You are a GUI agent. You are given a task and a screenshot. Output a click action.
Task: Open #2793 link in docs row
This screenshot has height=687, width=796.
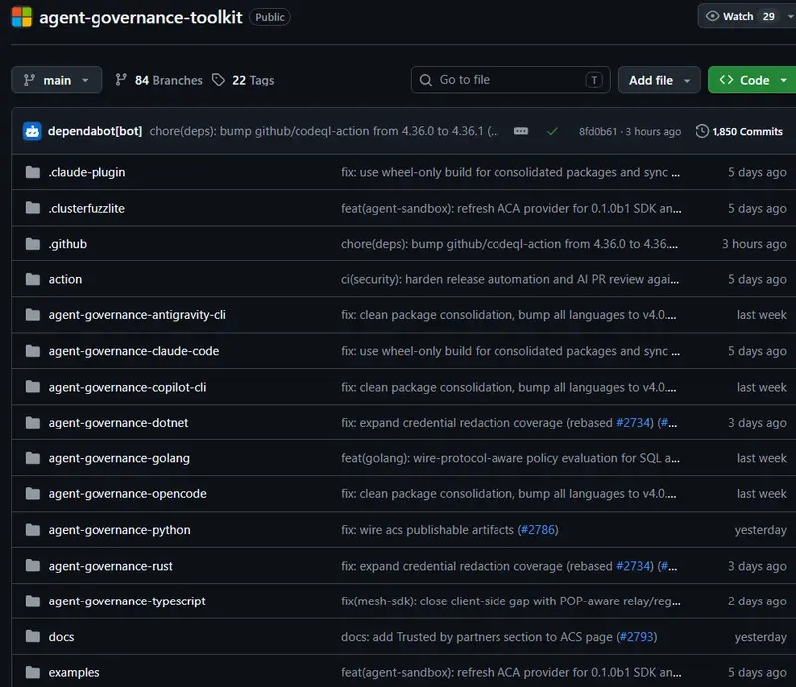(637, 636)
